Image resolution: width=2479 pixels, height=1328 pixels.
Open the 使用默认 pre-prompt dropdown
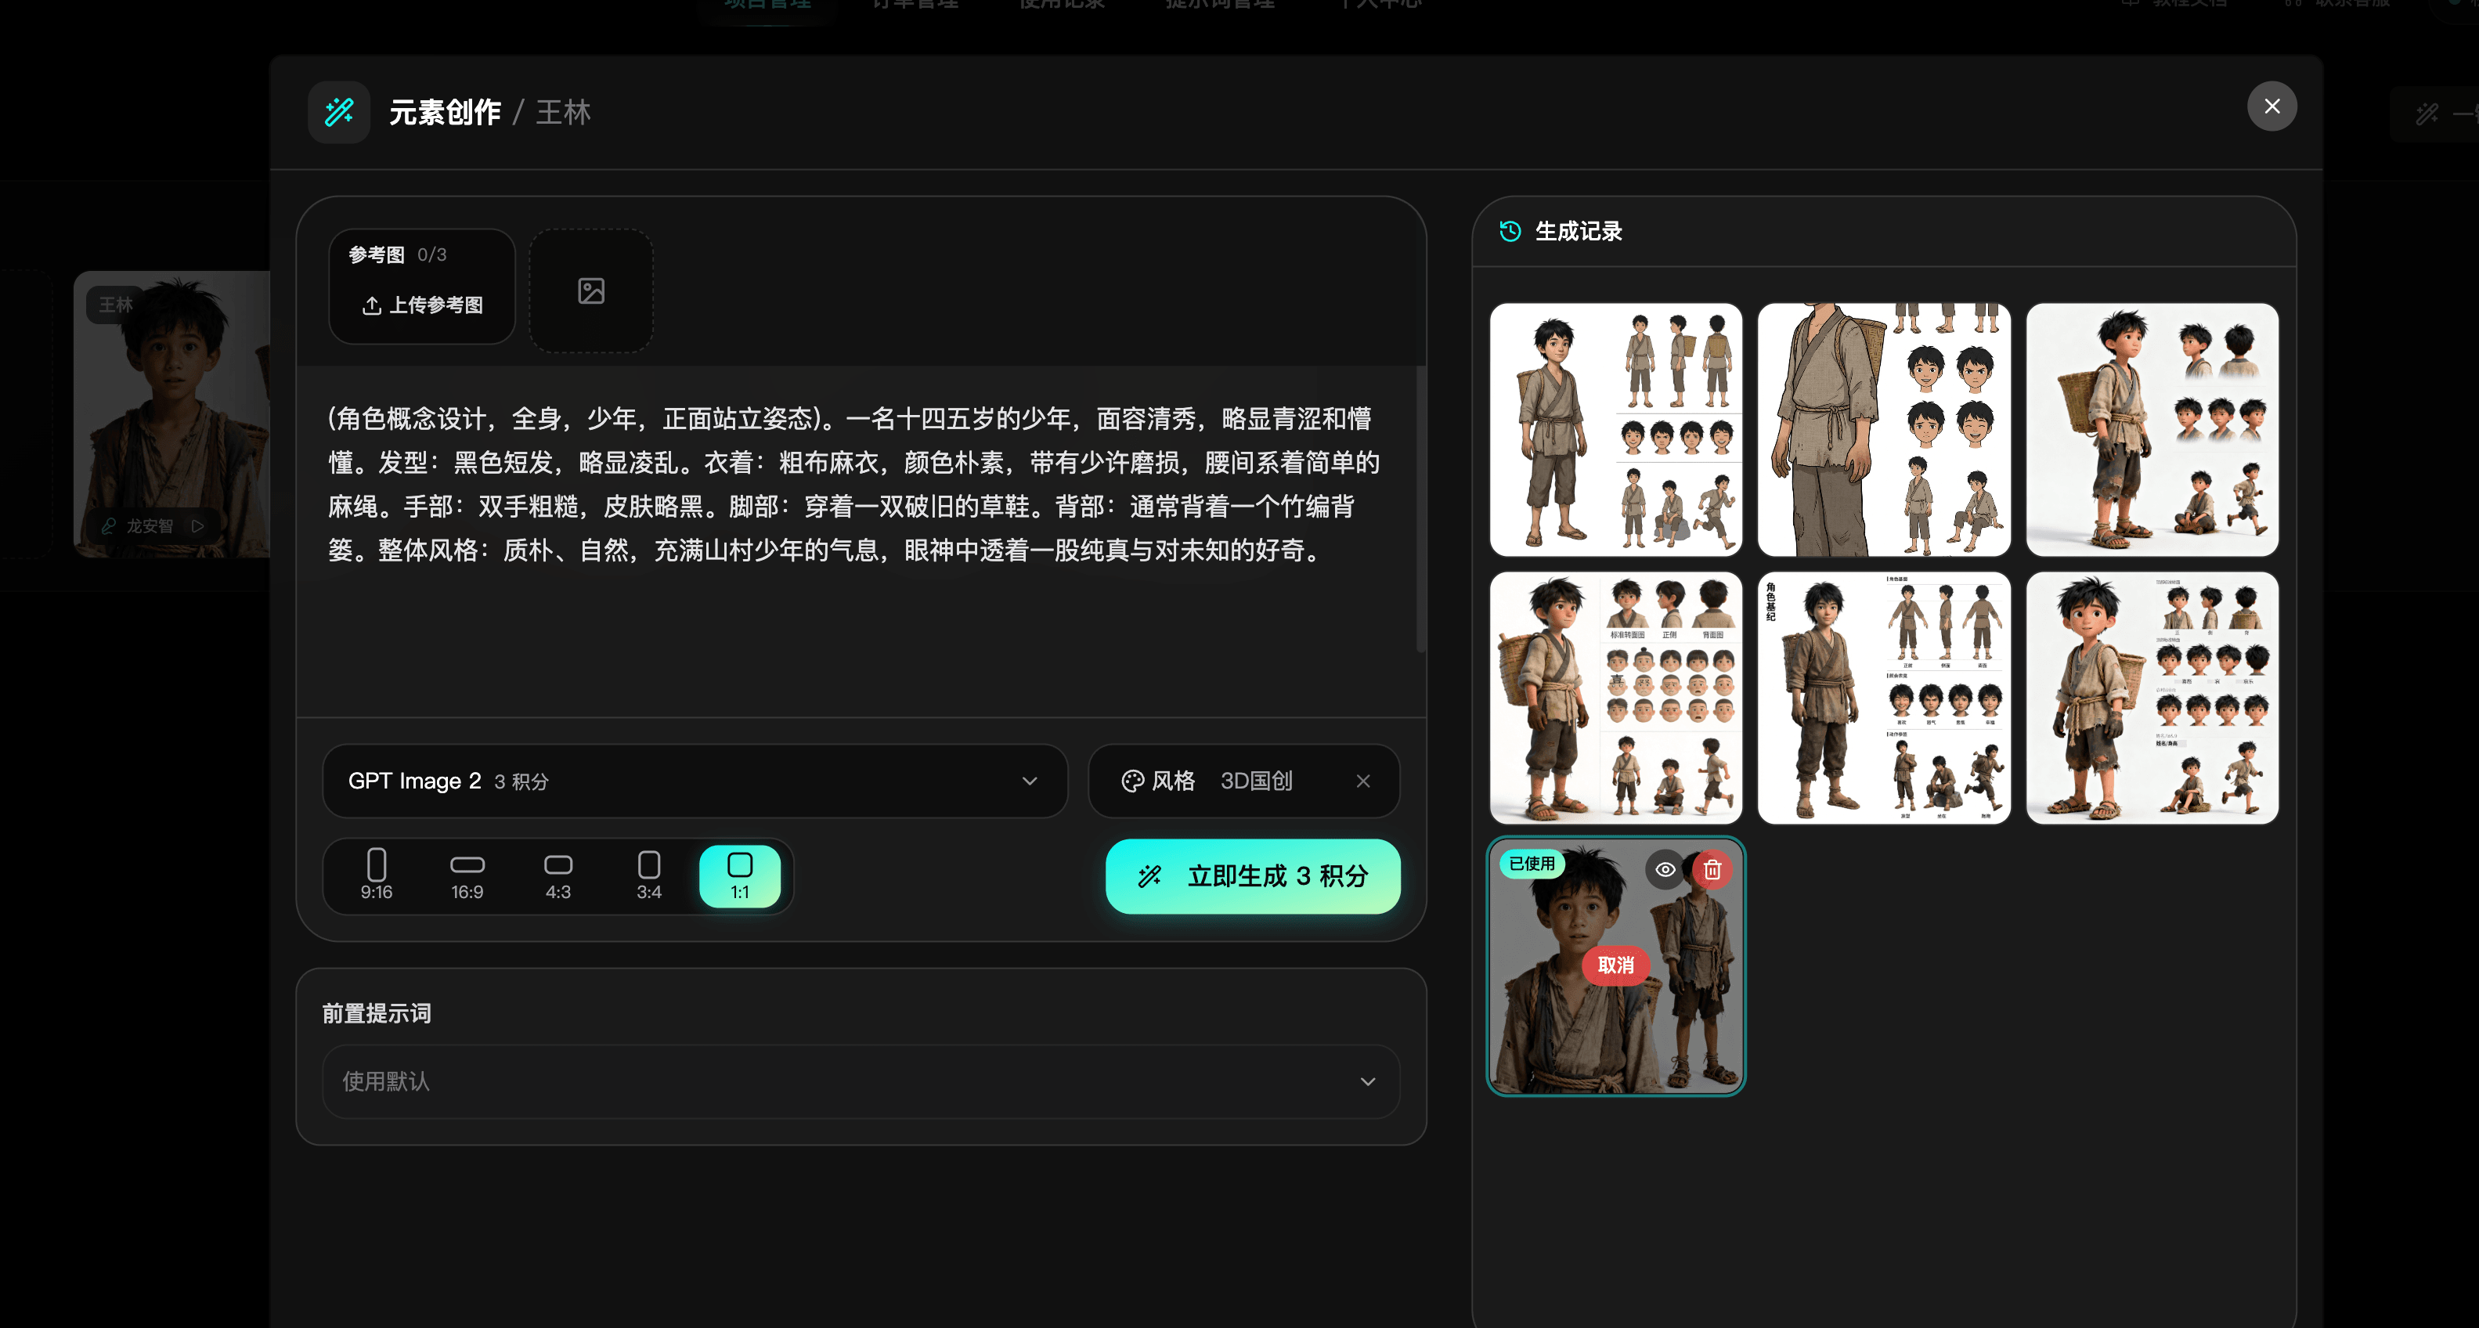point(861,1081)
